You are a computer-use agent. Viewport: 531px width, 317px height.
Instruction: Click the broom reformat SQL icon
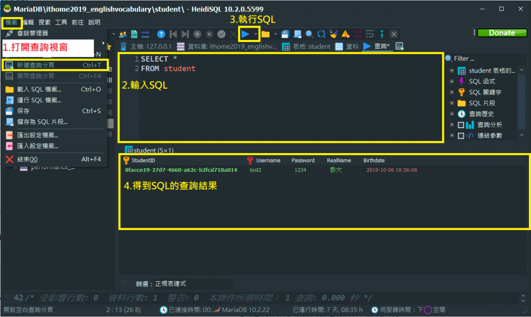(333, 34)
